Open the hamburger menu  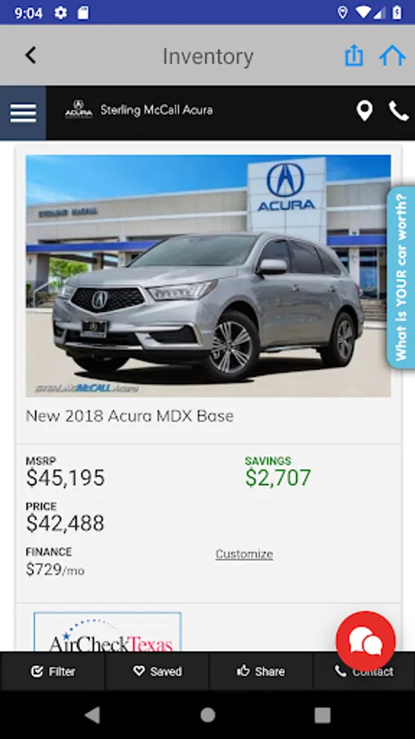(23, 113)
